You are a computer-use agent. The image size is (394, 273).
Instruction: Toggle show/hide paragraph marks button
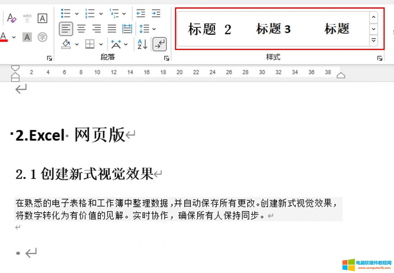point(159,44)
